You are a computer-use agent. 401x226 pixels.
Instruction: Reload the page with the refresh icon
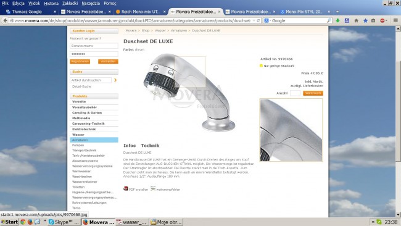(258, 20)
